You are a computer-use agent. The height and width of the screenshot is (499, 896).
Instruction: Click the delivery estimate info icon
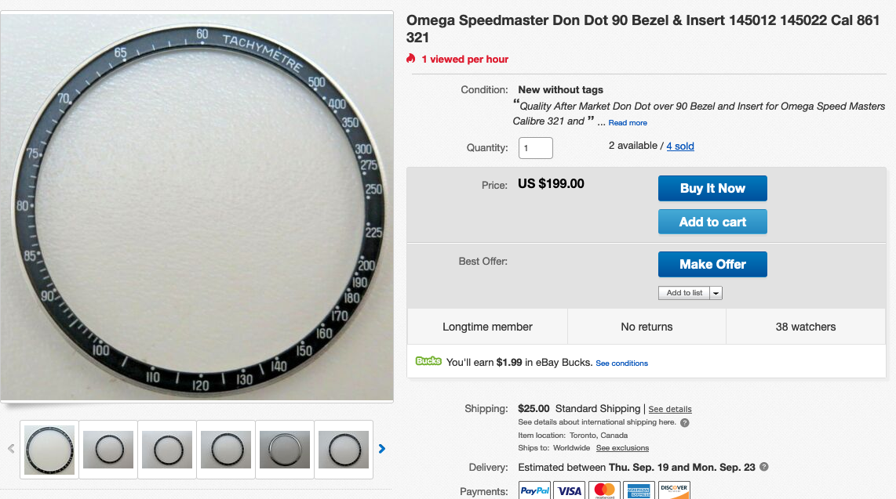tap(764, 467)
